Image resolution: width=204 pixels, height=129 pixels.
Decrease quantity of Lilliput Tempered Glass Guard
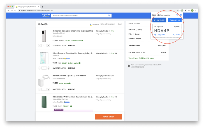[40, 68]
